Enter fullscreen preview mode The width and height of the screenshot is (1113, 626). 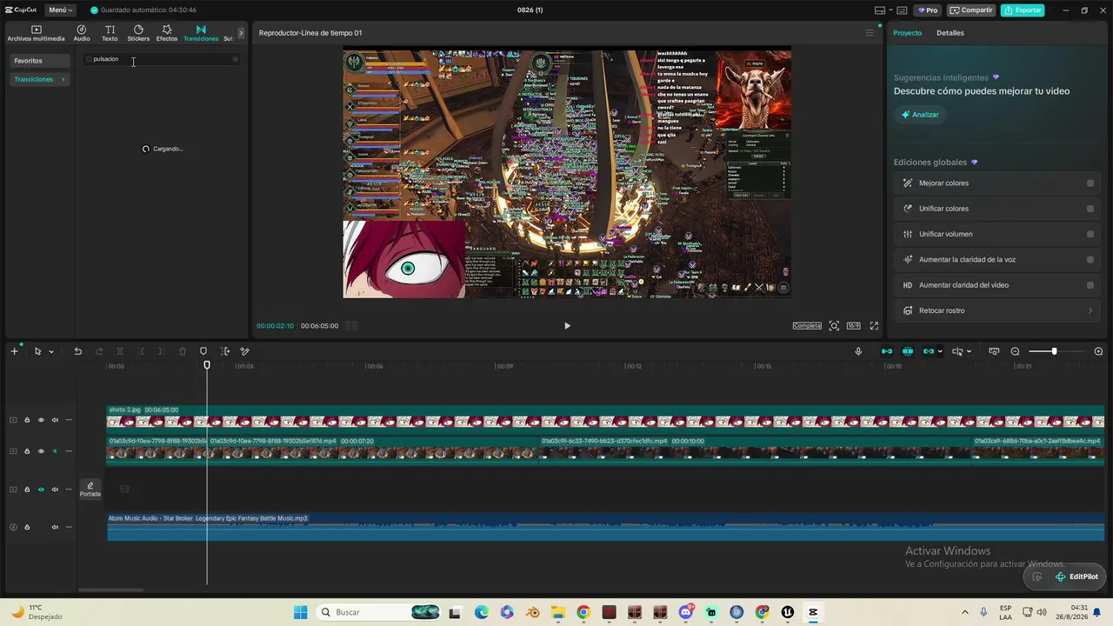pos(874,326)
